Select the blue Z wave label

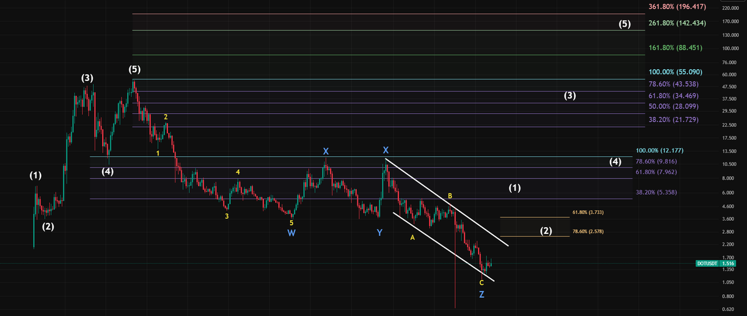[x=482, y=294]
